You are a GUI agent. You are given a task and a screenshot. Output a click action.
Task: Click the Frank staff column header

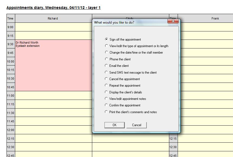pyautogui.click(x=215, y=18)
